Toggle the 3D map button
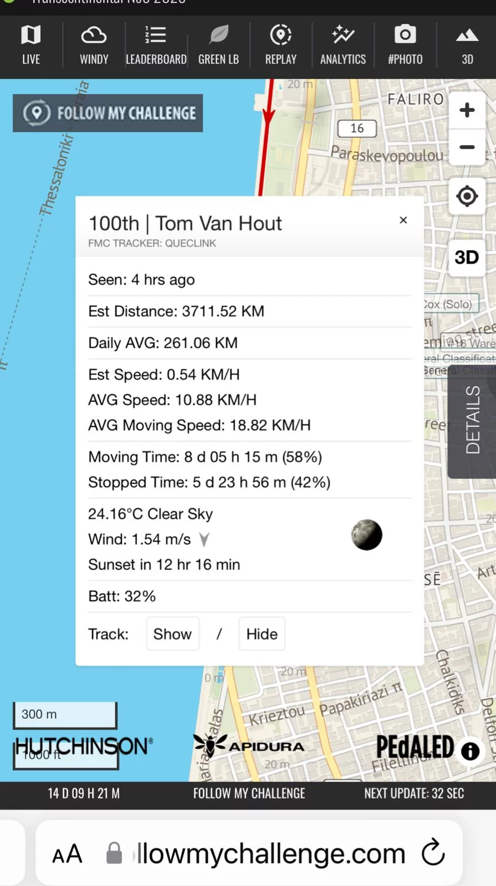496x886 pixels. [x=467, y=257]
